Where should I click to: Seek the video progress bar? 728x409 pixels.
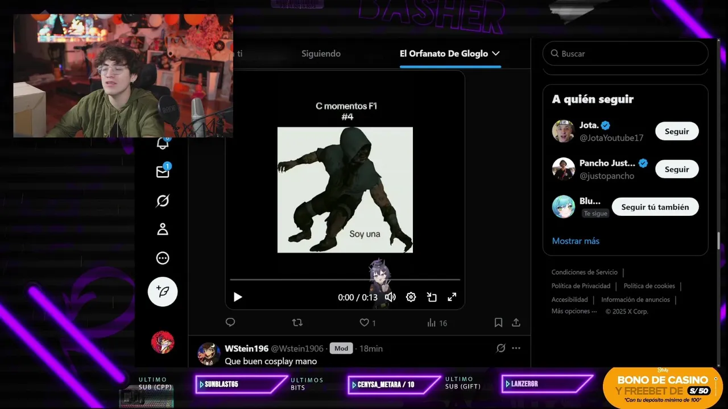[x=345, y=279]
